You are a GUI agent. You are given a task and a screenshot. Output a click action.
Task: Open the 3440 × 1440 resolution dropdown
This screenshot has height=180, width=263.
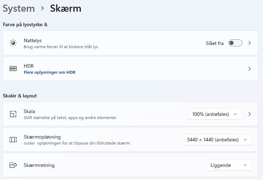[x=217, y=140]
